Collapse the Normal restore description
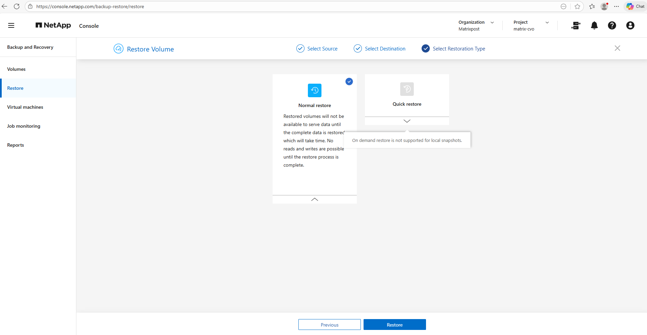Viewport: 647px width, 335px height. (315, 200)
